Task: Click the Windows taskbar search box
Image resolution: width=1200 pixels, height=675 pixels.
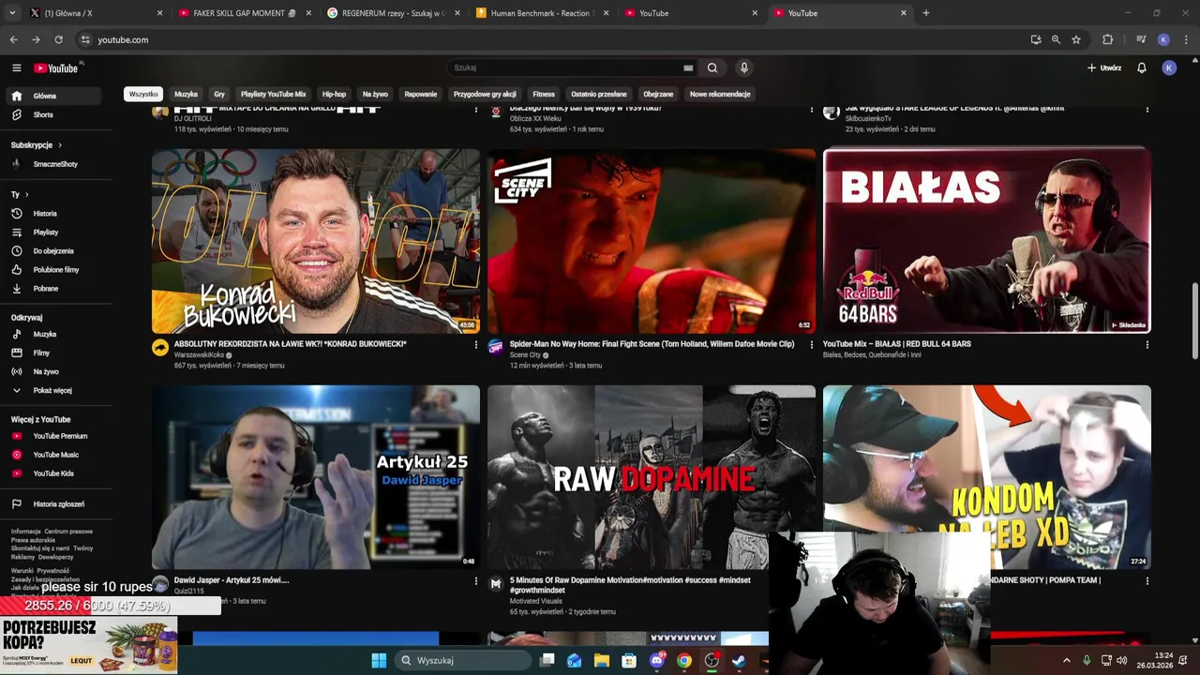Action: (x=463, y=660)
